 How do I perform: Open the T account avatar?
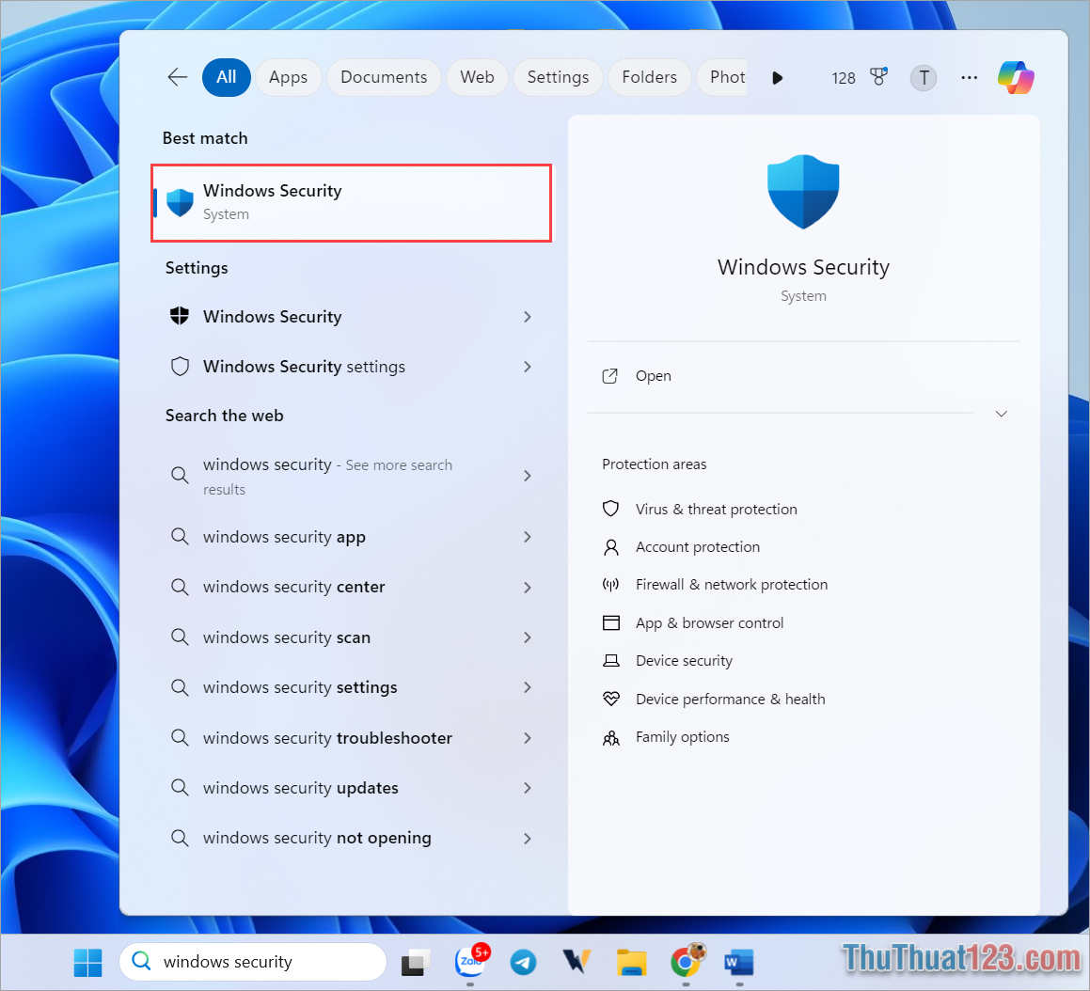(924, 77)
